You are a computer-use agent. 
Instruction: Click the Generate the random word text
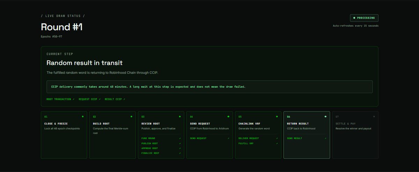[x=255, y=129]
